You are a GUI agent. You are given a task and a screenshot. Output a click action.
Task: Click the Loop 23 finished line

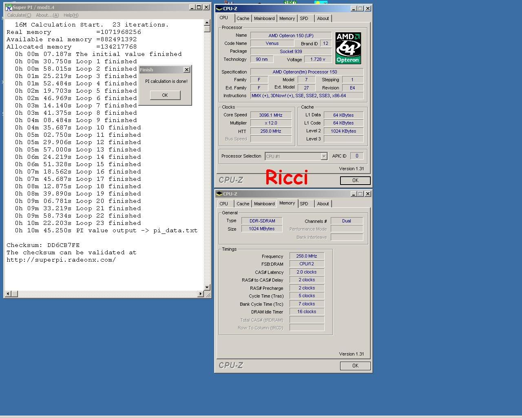(78, 223)
